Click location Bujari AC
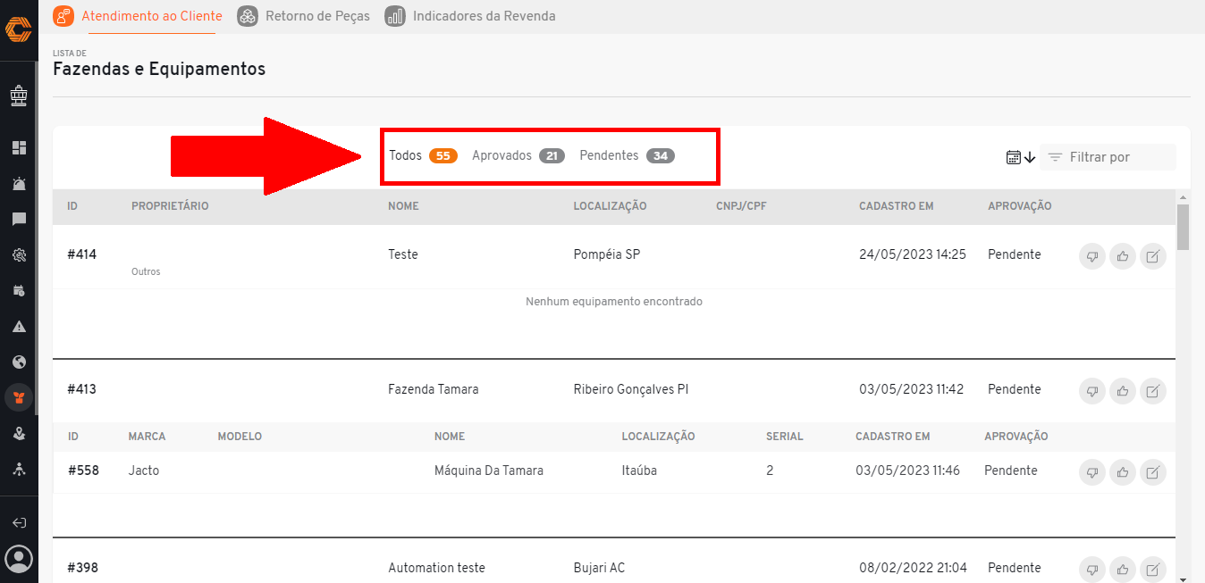The width and height of the screenshot is (1205, 583). click(599, 568)
